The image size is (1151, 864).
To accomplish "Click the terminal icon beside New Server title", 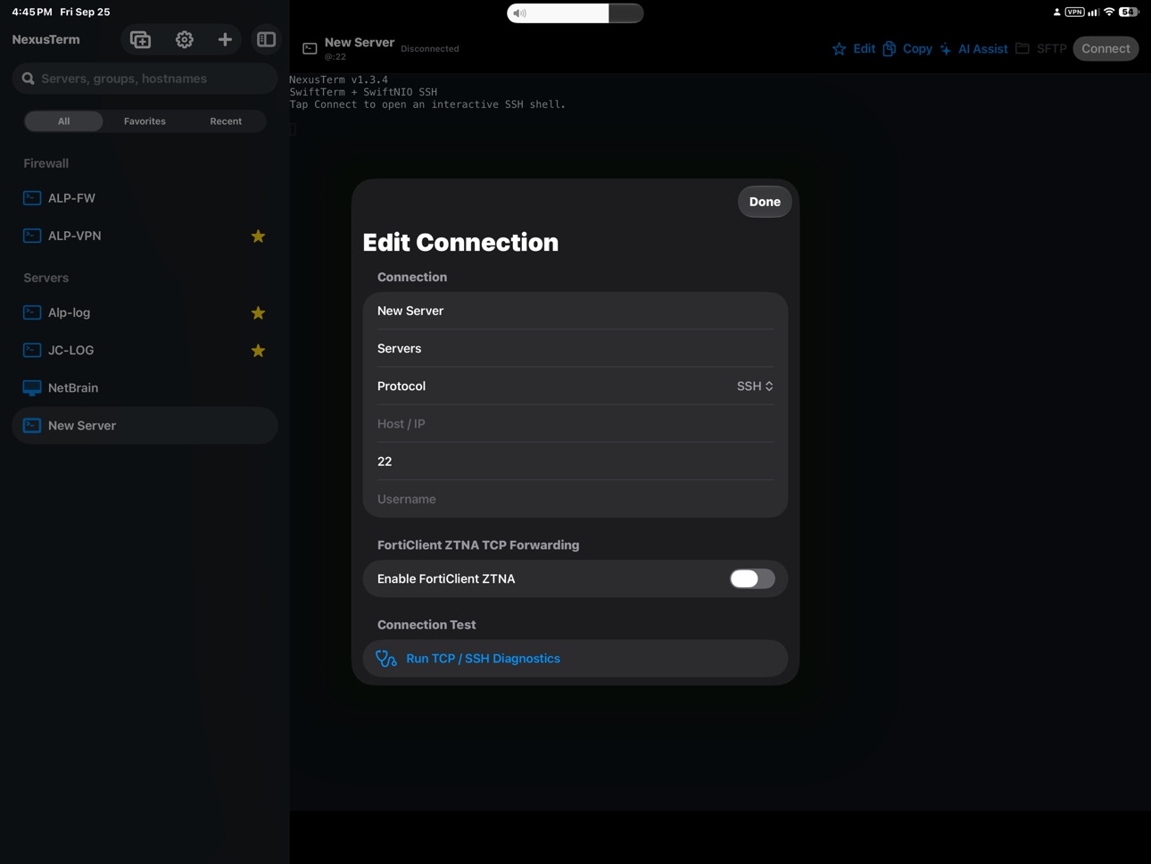I will click(310, 48).
